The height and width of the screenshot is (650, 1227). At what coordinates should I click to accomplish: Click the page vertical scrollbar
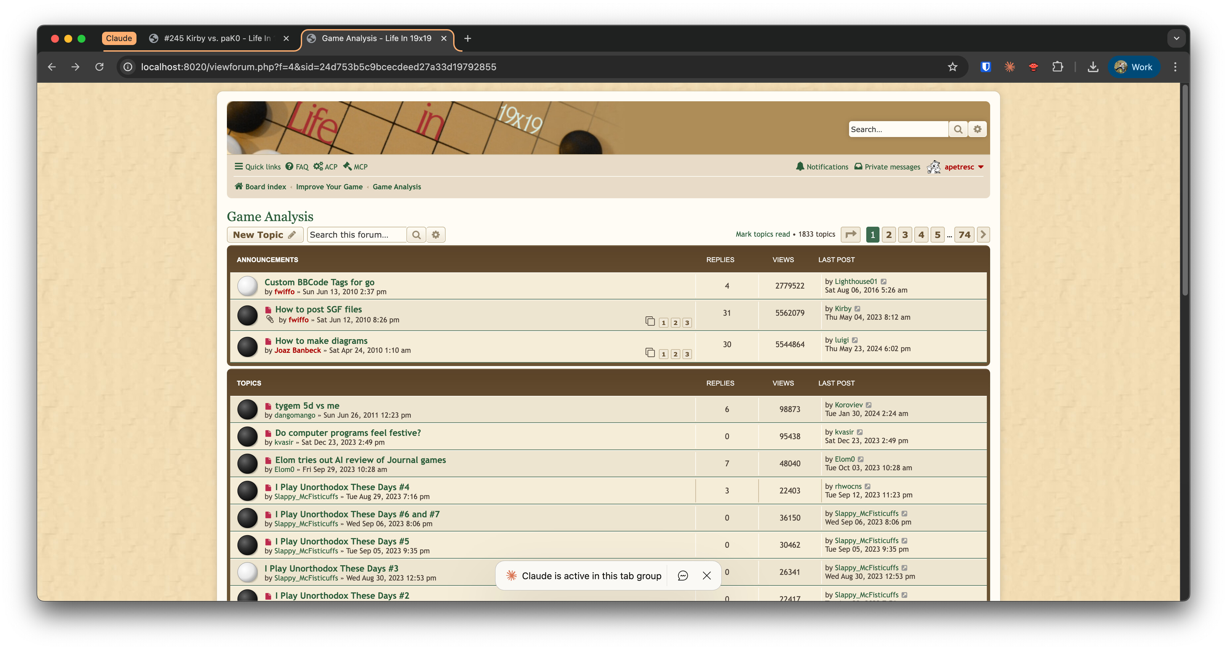1184,190
